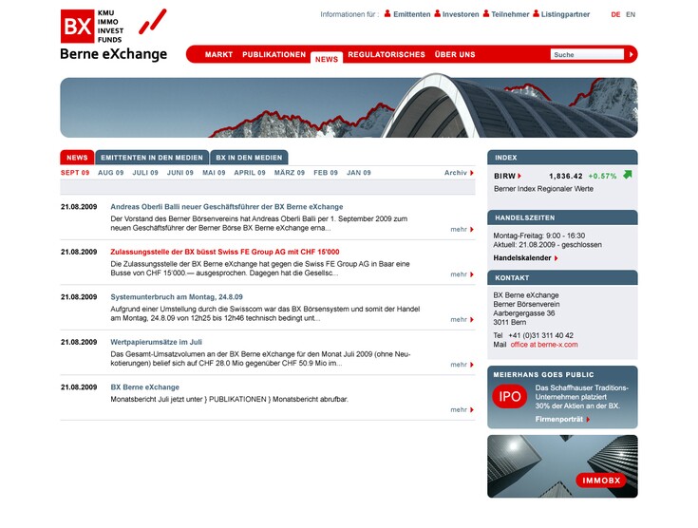This screenshot has height=528, width=698.
Task: Select the AUG 09 month filter
Action: coord(110,173)
